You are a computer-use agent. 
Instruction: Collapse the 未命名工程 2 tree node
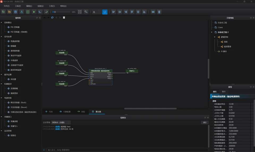(212, 32)
